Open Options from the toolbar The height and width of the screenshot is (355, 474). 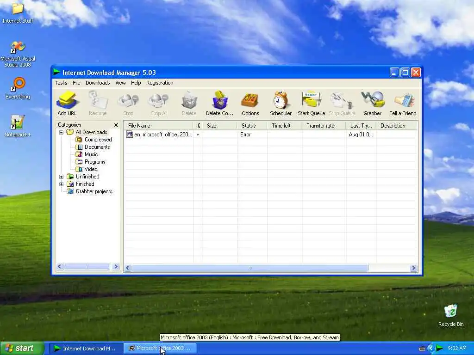point(250,103)
